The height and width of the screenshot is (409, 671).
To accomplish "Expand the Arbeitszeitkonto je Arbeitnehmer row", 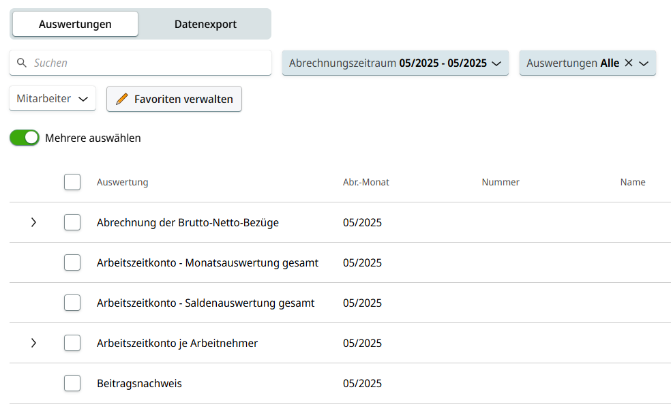I will [x=33, y=343].
